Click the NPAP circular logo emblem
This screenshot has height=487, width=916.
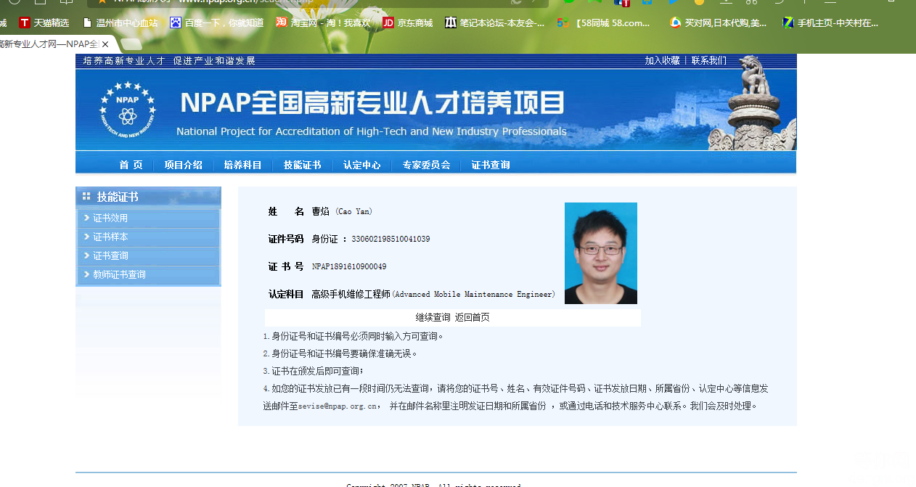point(128,110)
